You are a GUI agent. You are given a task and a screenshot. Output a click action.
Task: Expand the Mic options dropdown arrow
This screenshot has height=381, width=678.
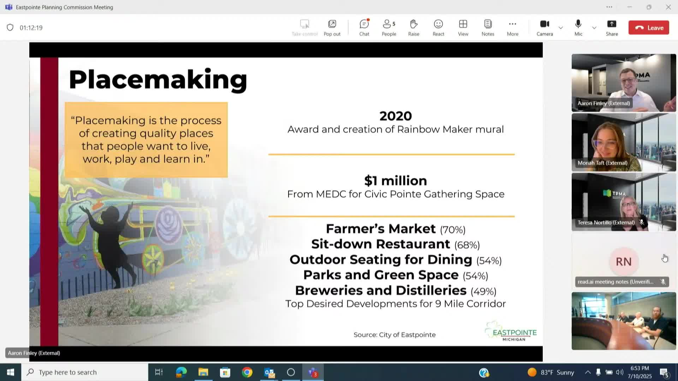tap(594, 28)
